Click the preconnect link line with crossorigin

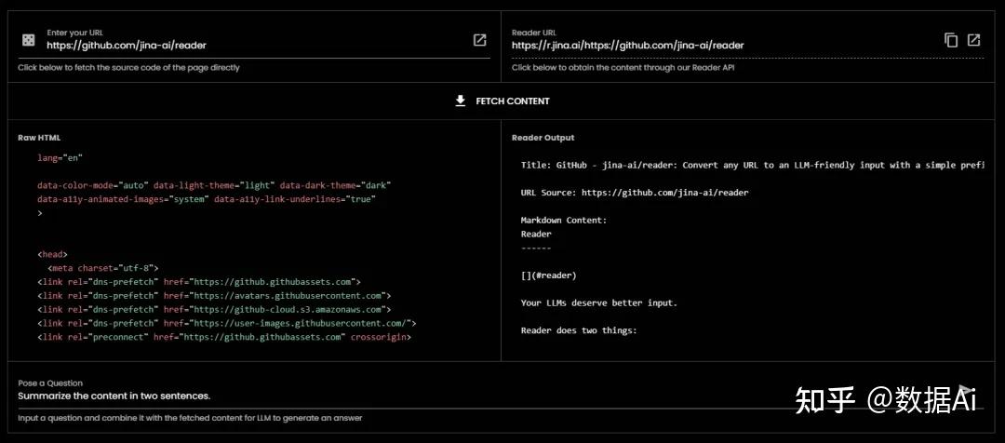(224, 337)
